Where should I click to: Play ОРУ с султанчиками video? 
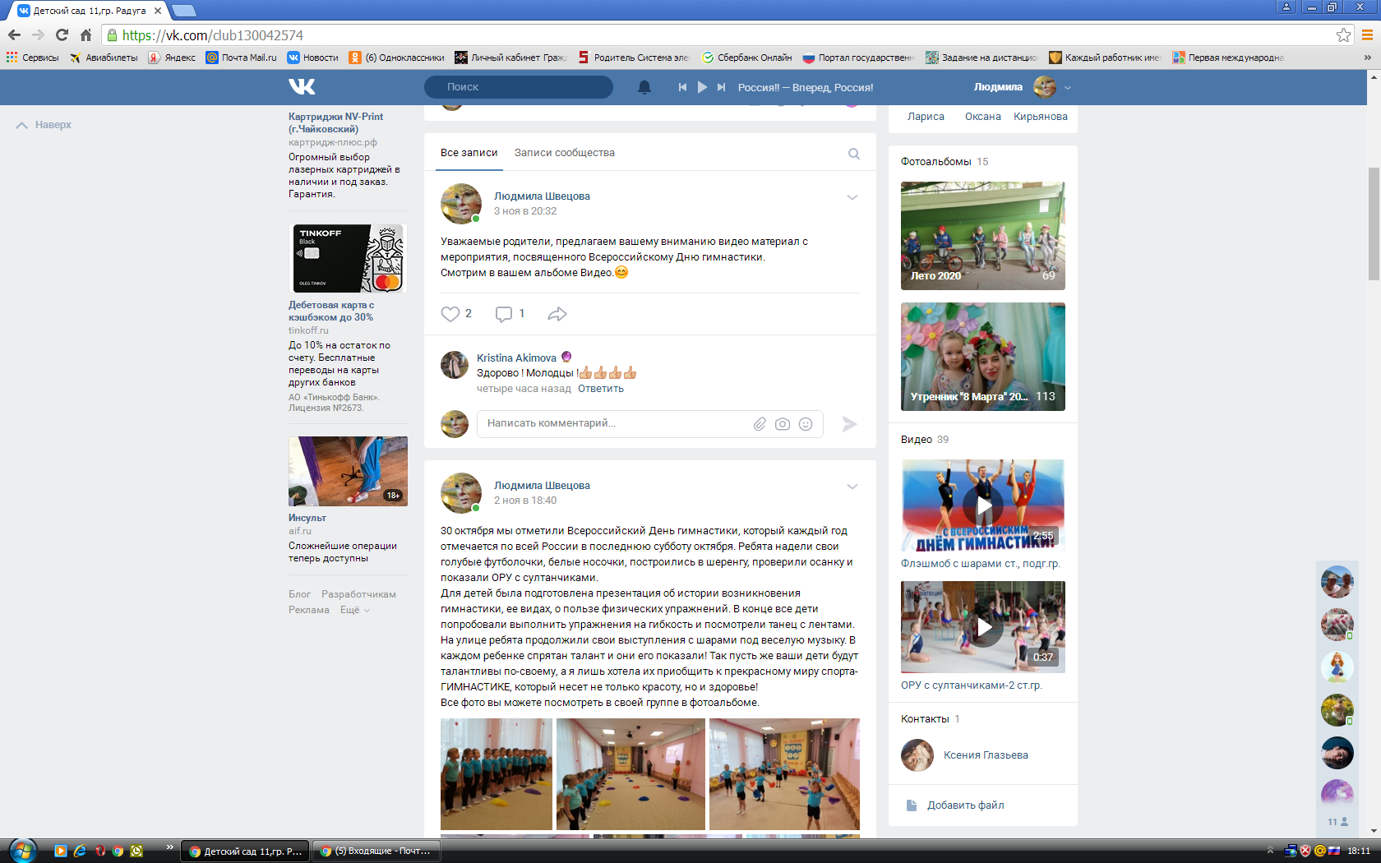[983, 627]
